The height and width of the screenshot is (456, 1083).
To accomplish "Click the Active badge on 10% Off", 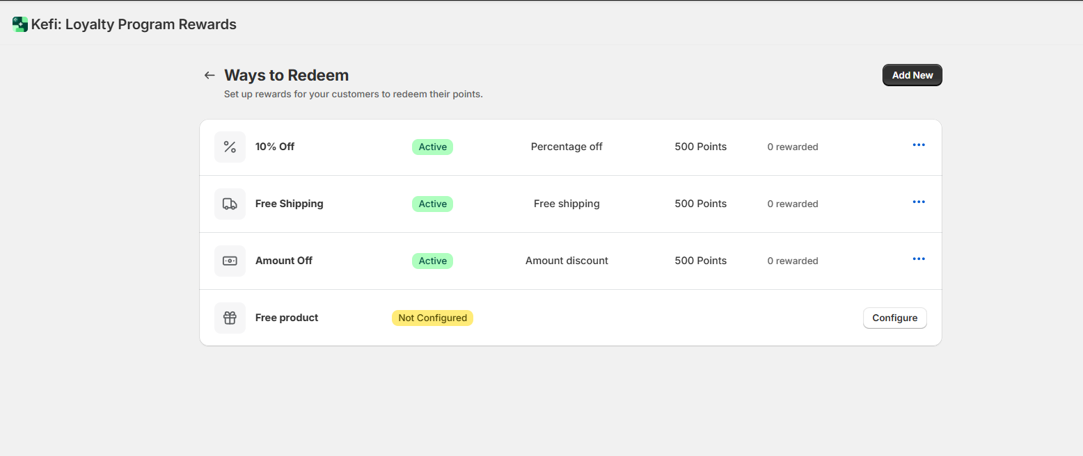I will pos(432,147).
